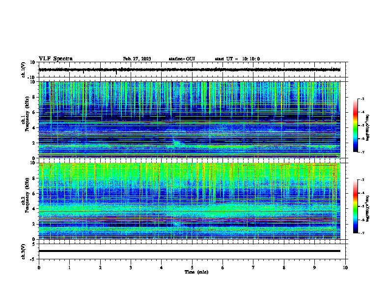This screenshot has height=300, width=389.
Task: Click the ch.1 spectrogram color scale bar
Action: (x=356, y=125)
